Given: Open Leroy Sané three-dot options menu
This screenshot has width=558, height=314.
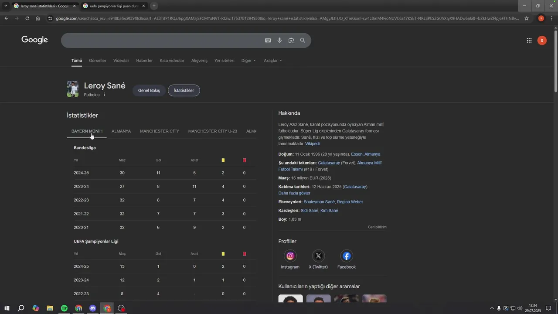Looking at the screenshot, I should coord(104,95).
